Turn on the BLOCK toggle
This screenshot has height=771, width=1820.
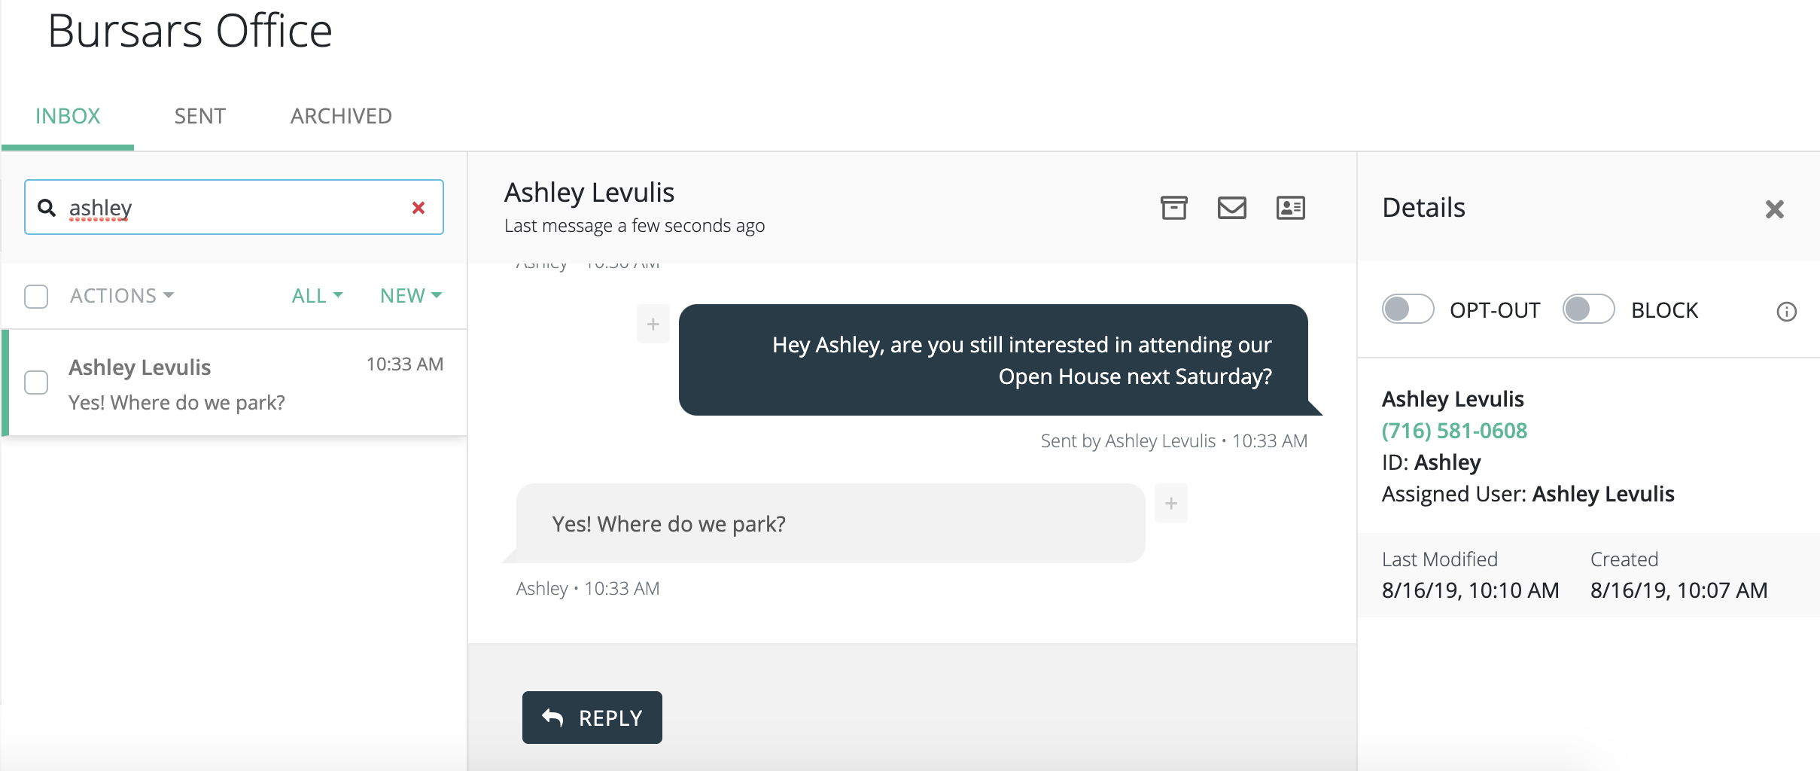[x=1588, y=309]
